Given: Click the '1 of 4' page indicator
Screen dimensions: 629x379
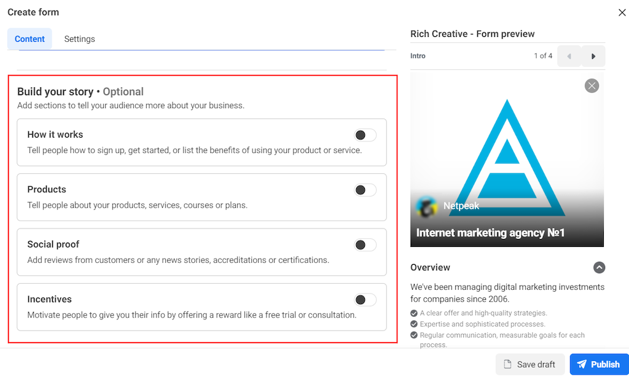Looking at the screenshot, I should (543, 56).
